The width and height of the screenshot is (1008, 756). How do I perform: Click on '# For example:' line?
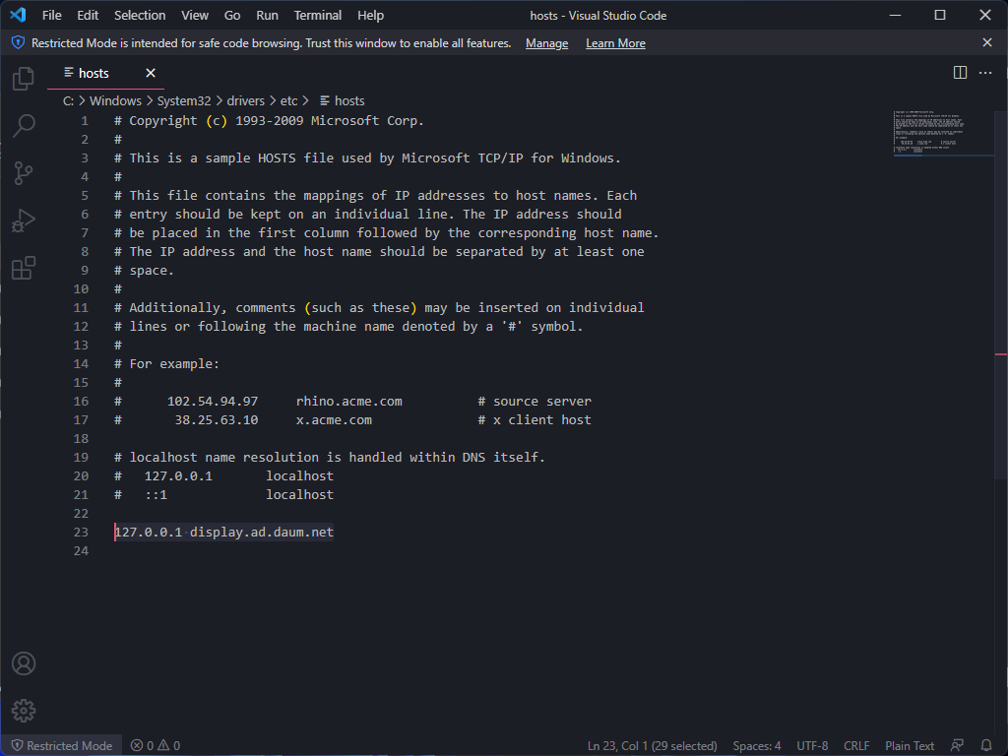click(166, 364)
